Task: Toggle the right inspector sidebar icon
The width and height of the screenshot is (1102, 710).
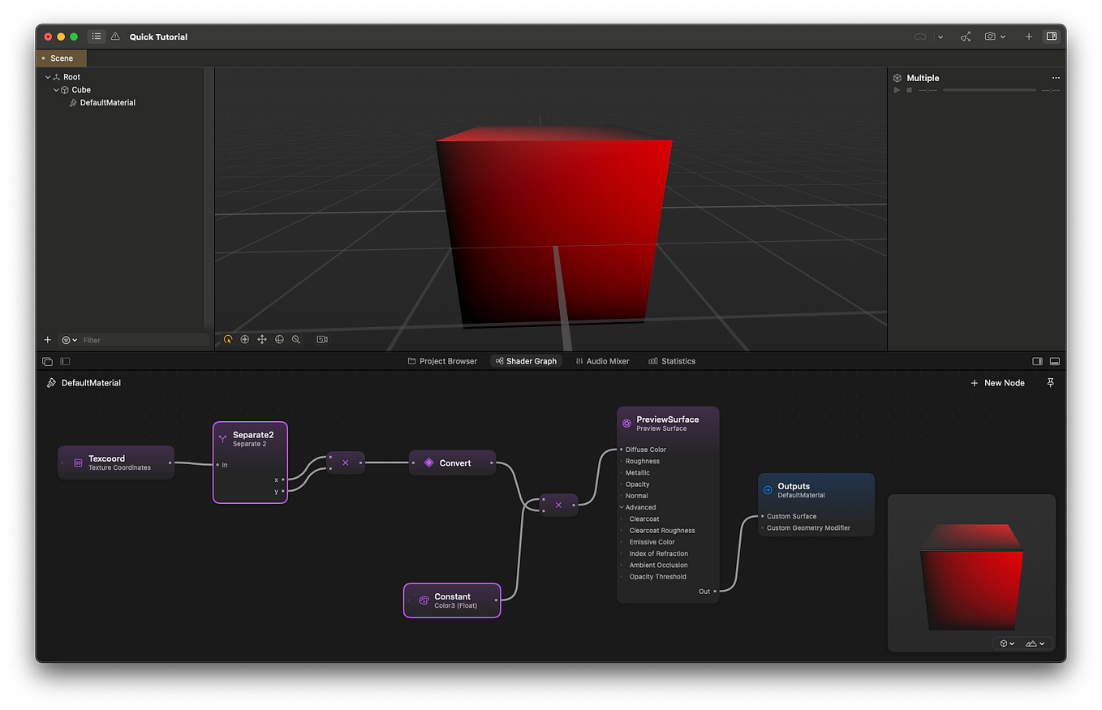Action: (x=1052, y=37)
